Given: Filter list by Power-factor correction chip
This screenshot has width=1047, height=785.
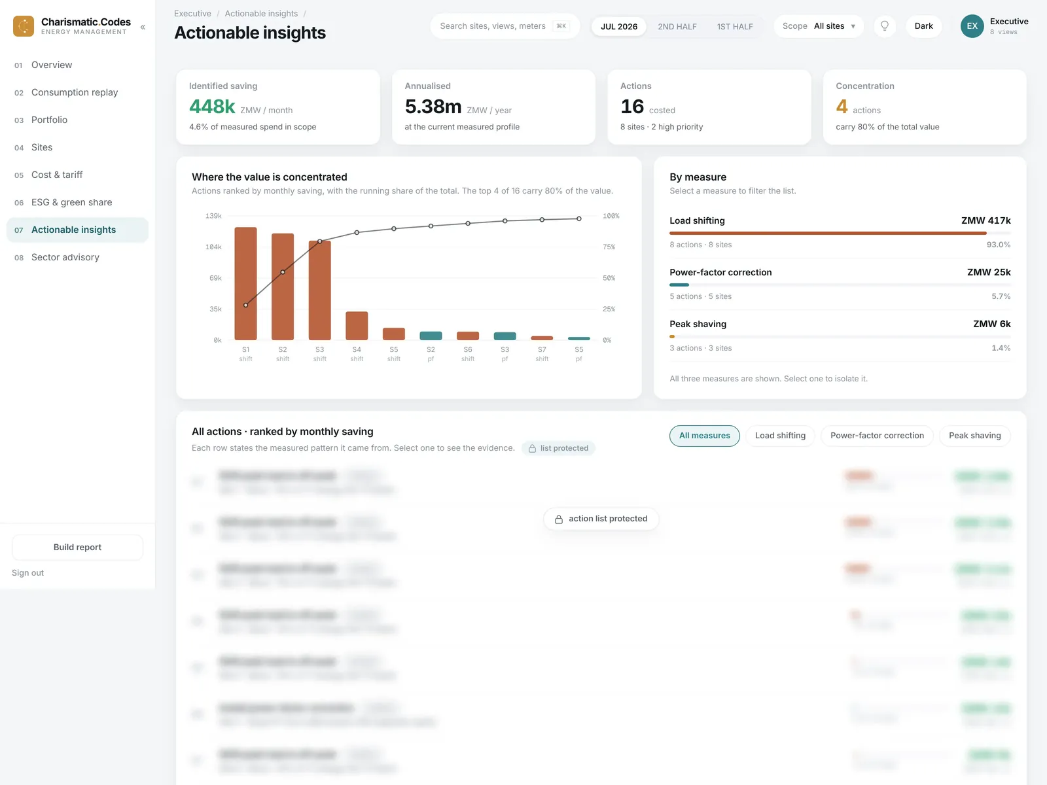Looking at the screenshot, I should 877,436.
